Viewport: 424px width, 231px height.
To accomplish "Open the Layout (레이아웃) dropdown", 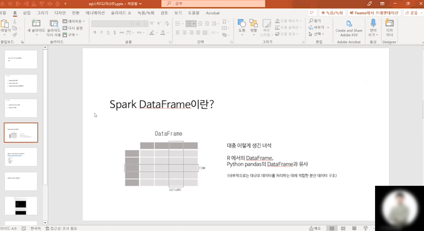I will [74, 21].
